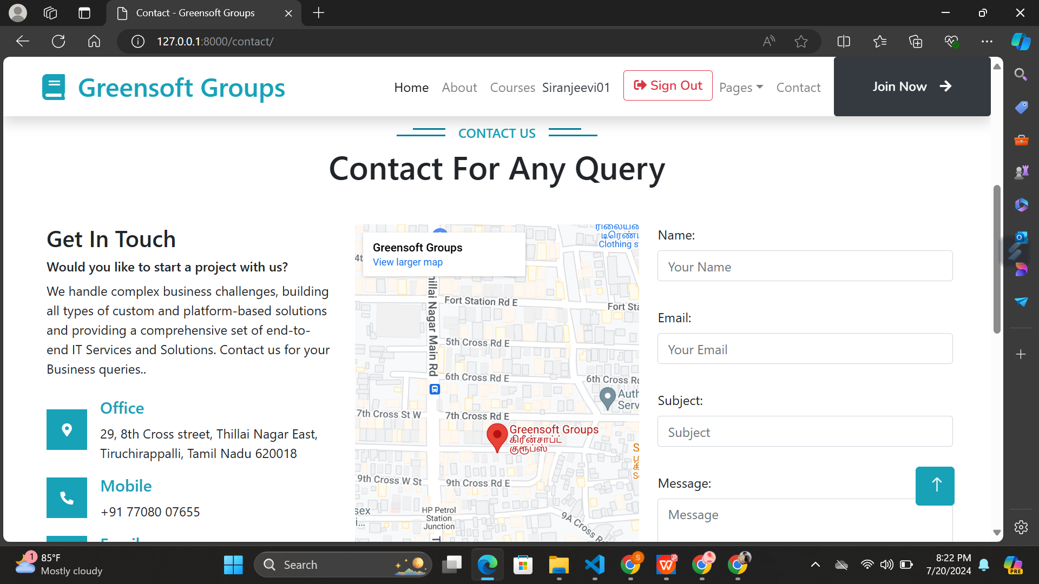Open WPS Office from taskbar
Image resolution: width=1039 pixels, height=584 pixels.
click(x=666, y=565)
